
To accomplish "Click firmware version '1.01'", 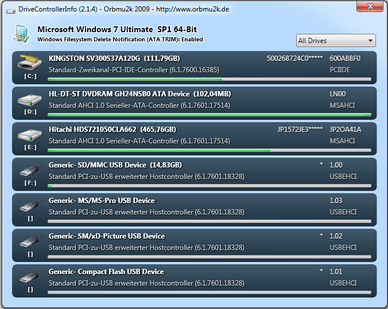I will pyautogui.click(x=336, y=272).
